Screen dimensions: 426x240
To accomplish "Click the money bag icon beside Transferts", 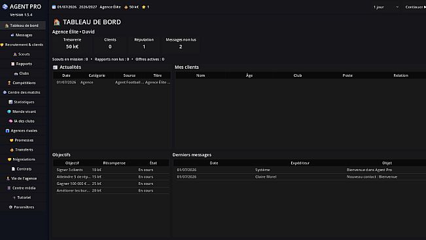I will click(x=12, y=150).
